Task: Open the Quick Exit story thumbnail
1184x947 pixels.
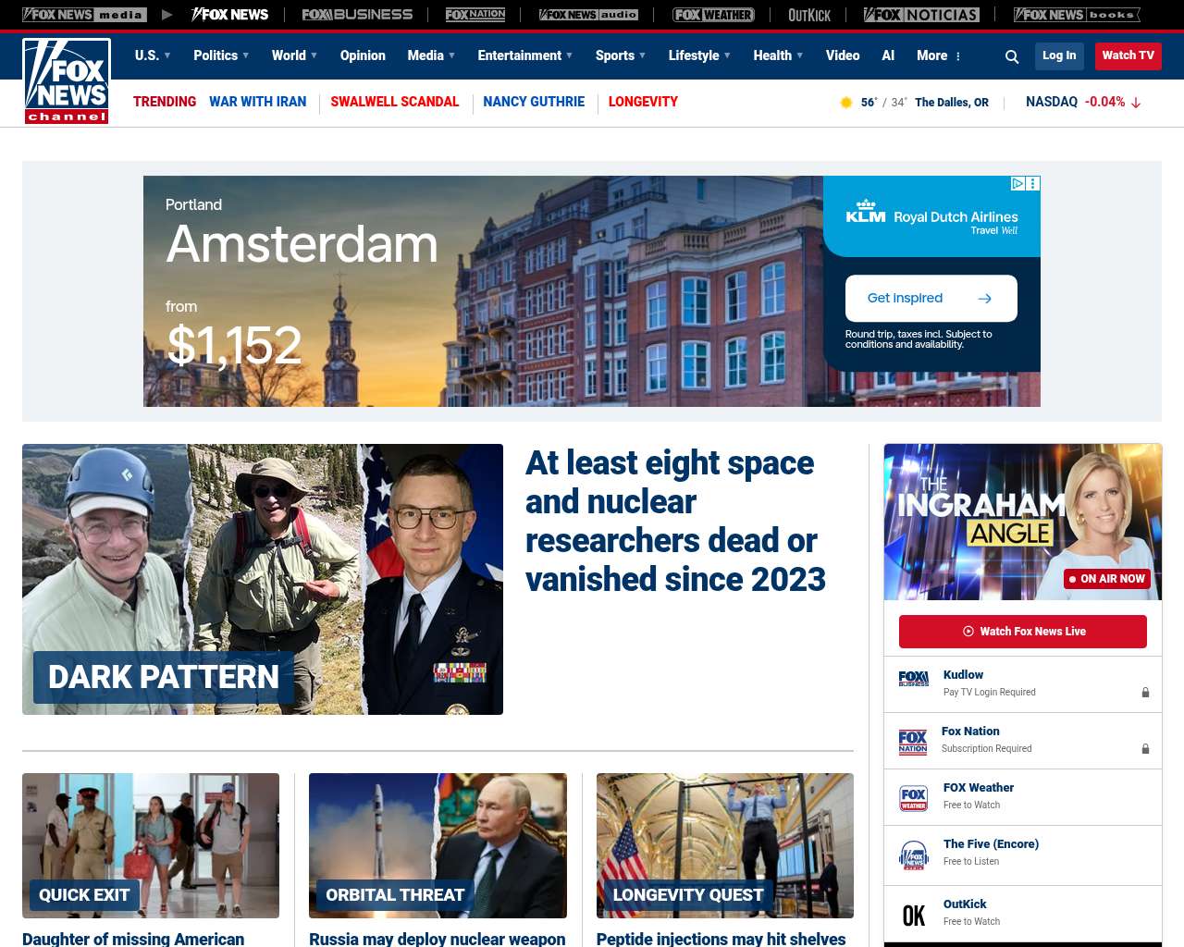Action: coord(151,845)
